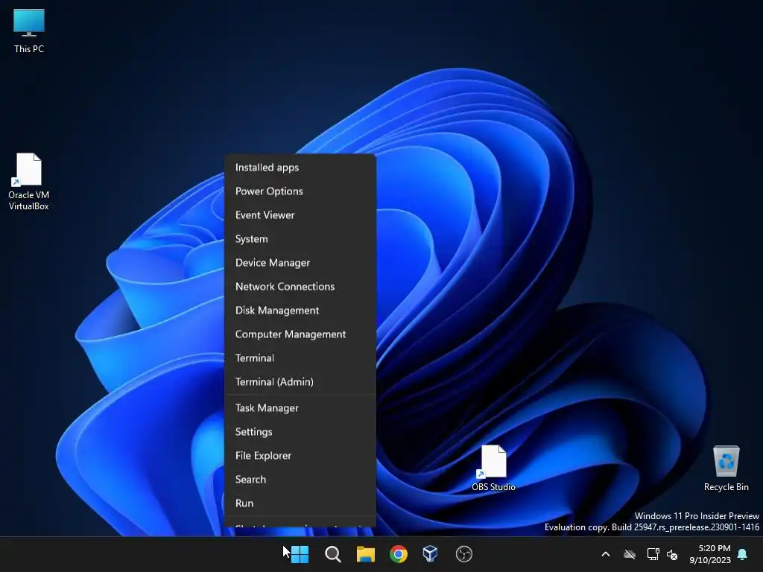The height and width of the screenshot is (572, 763).
Task: Open Event Viewer from the menu
Action: click(300, 215)
